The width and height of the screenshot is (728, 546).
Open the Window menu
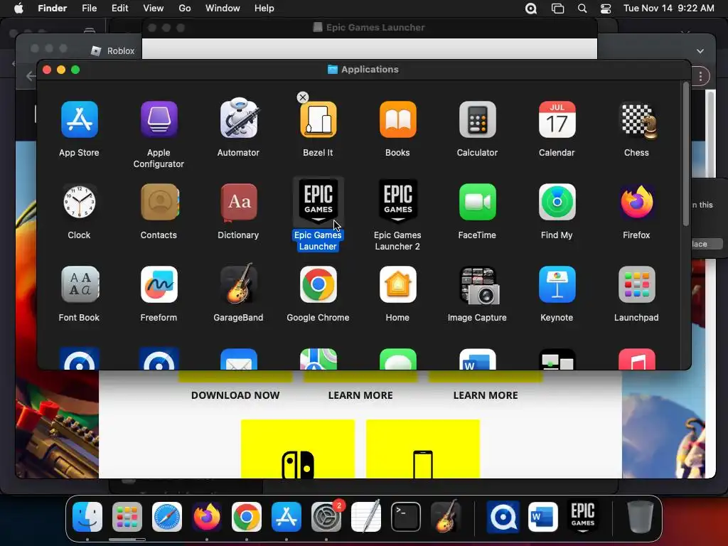click(223, 9)
